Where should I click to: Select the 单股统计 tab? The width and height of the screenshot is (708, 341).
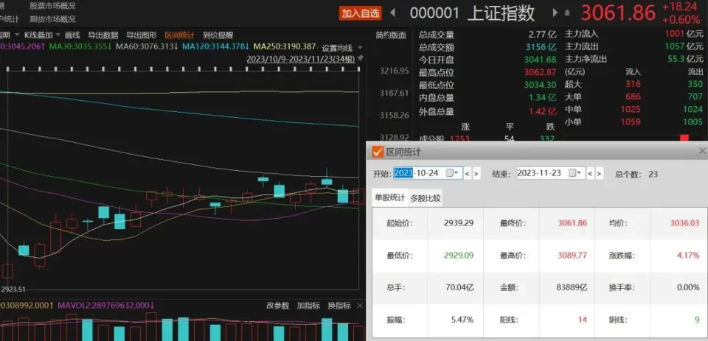click(390, 197)
